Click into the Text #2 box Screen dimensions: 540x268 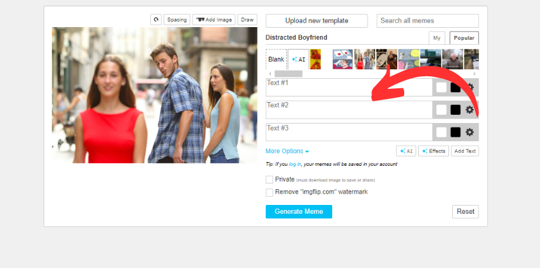(349, 110)
